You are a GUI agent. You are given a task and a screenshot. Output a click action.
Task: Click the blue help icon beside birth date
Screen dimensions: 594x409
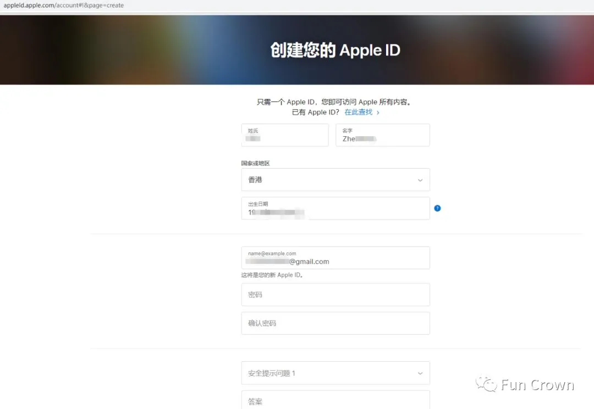point(437,208)
